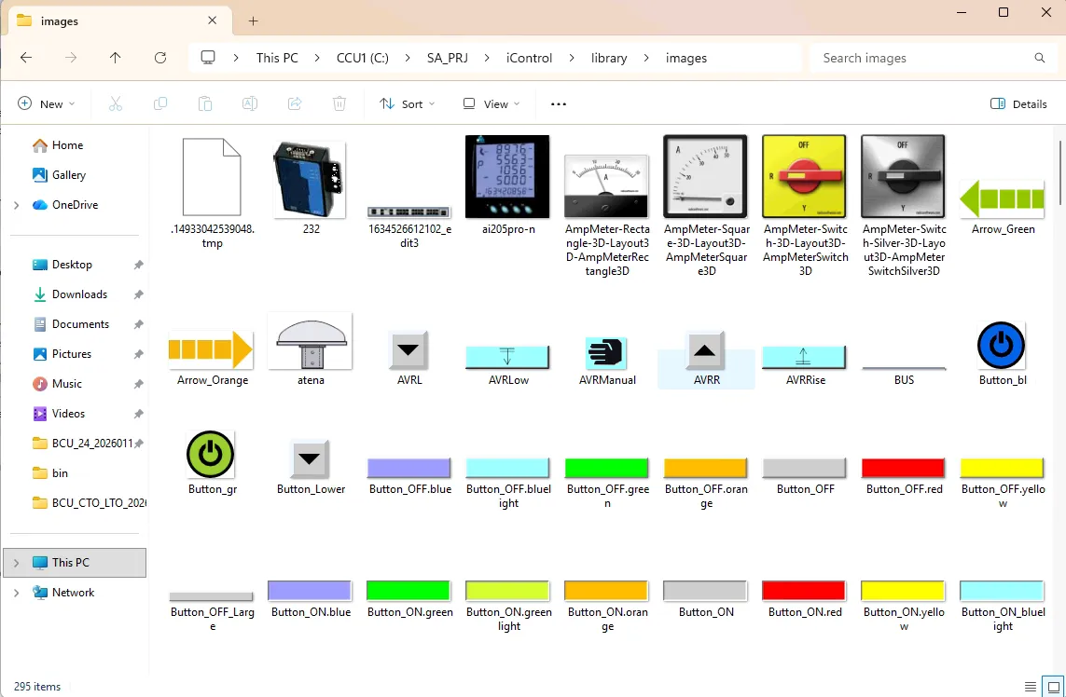Click the Rename icon in toolbar
Image resolution: width=1066 pixels, height=697 pixels.
click(250, 104)
